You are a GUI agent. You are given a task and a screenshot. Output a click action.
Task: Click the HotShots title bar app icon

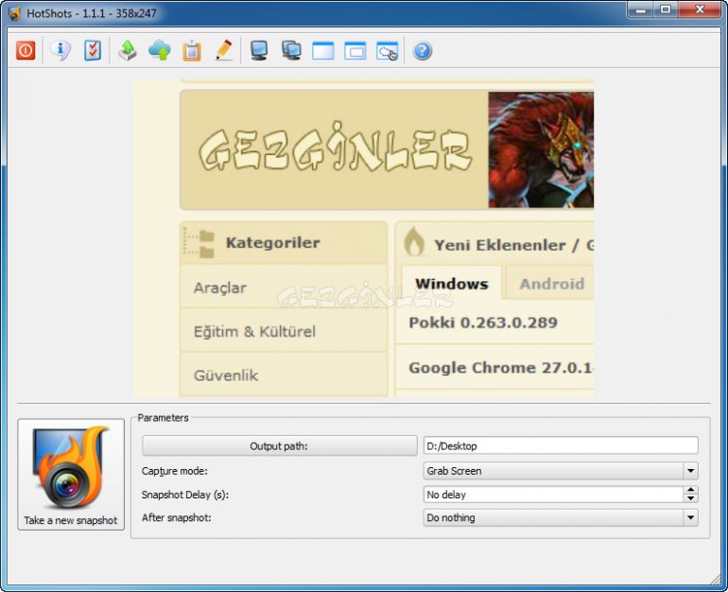(14, 13)
